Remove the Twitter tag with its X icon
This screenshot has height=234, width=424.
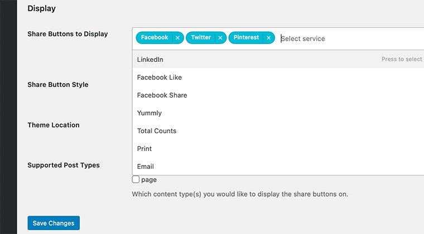pos(220,38)
